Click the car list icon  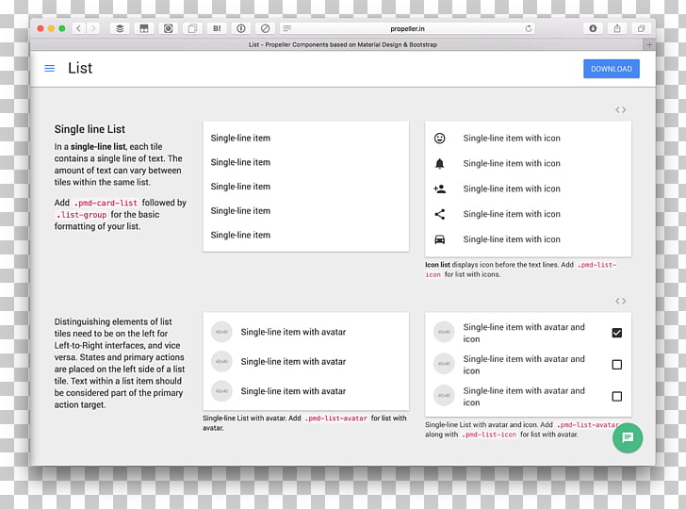(x=440, y=239)
